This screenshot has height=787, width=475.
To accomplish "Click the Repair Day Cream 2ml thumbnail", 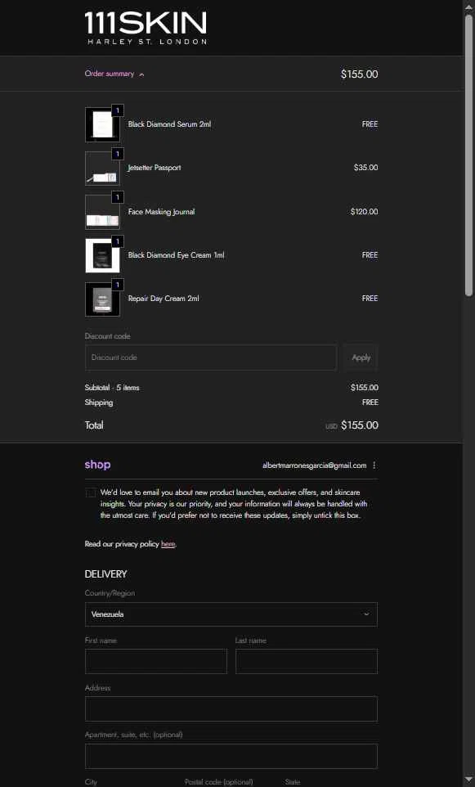I will 102,299.
